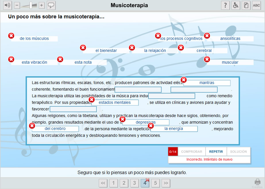Select the 'la relajación' word tile

tap(155, 51)
